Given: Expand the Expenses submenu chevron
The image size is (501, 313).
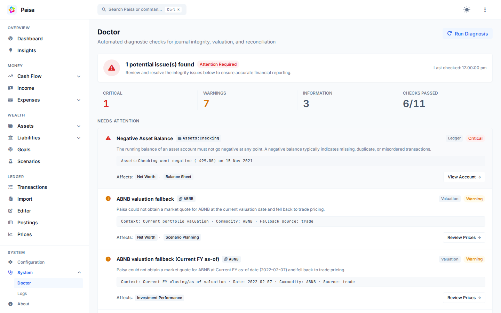Looking at the screenshot, I should pyautogui.click(x=79, y=100).
